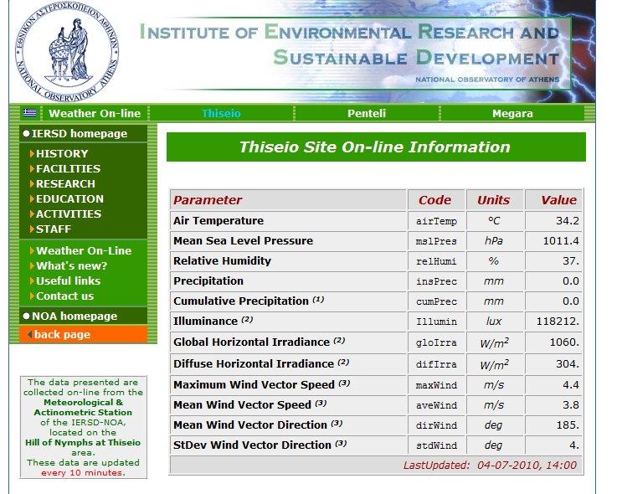This screenshot has height=494, width=622.
Task: Click the Greek flag language icon
Action: point(30,113)
